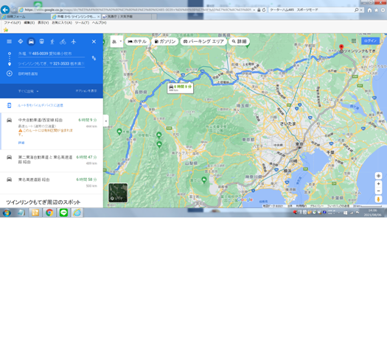Select the walking mode icon

pos(52,41)
